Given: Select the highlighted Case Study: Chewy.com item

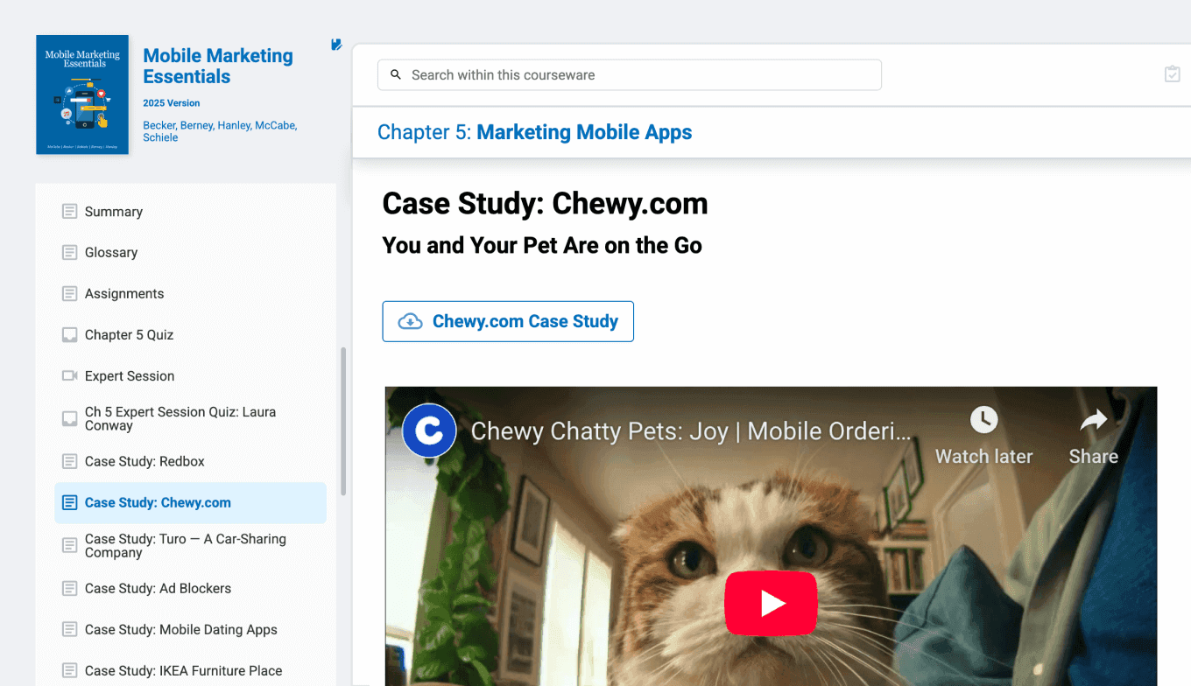Looking at the screenshot, I should 190,503.
